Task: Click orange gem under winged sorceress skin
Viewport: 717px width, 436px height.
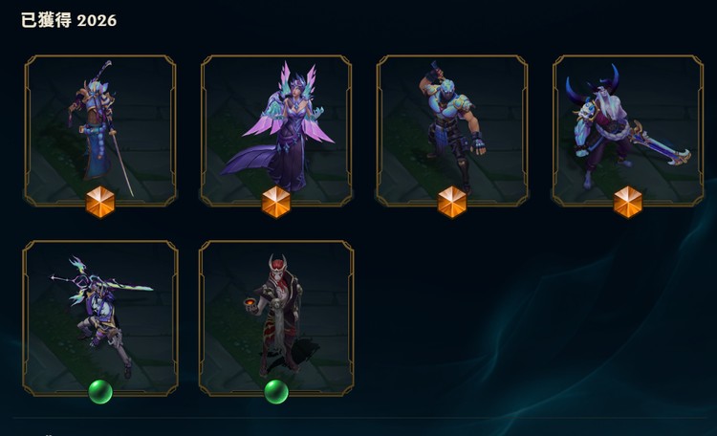Action: (276, 202)
